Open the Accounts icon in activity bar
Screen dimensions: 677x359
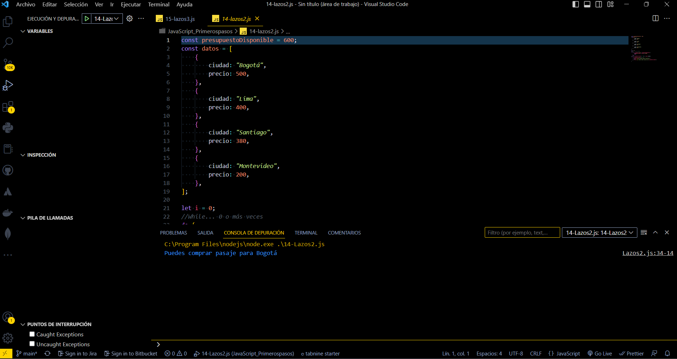8,317
